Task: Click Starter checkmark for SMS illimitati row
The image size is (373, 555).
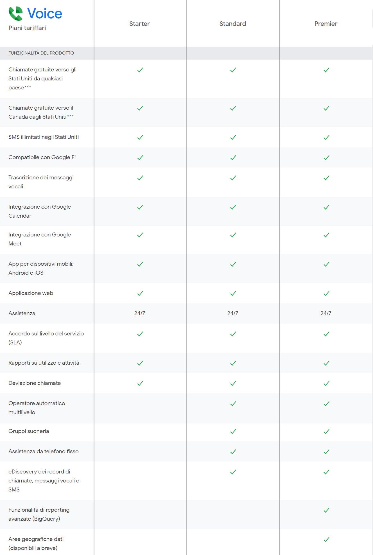Action: 140,137
